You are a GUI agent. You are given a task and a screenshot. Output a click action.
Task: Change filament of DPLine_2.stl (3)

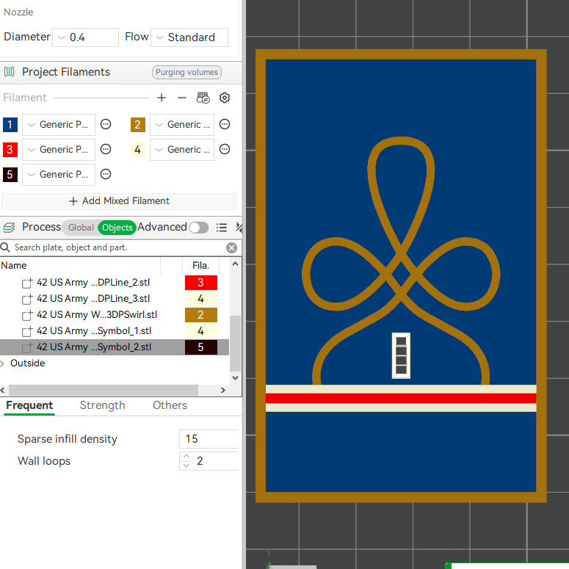pyautogui.click(x=201, y=283)
